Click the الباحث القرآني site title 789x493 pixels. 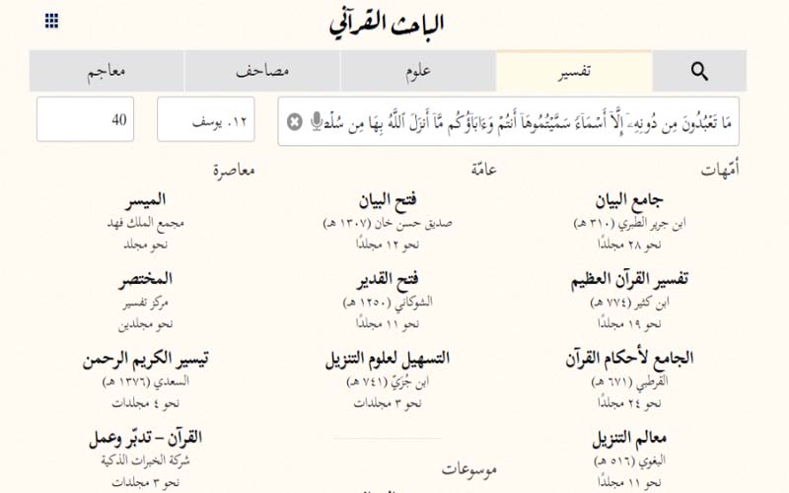pyautogui.click(x=387, y=24)
